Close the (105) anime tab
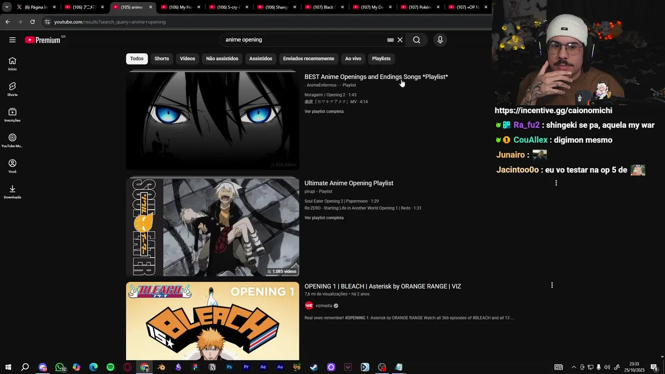This screenshot has width=665, height=374. (x=151, y=7)
